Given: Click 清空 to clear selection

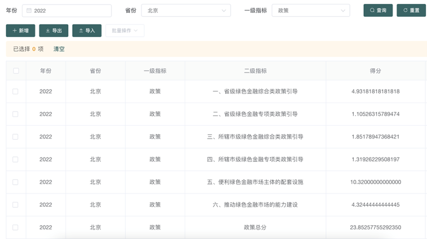Looking at the screenshot, I should (59, 49).
